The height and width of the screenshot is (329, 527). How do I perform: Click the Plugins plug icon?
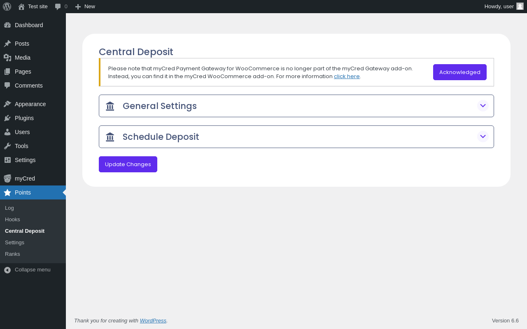tap(7, 118)
